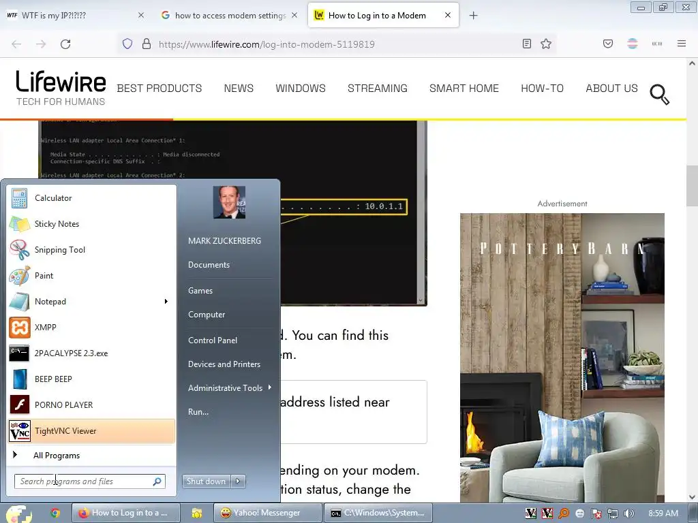Open SMART HOME nav link
Image resolution: width=698 pixels, height=523 pixels.
(x=464, y=88)
